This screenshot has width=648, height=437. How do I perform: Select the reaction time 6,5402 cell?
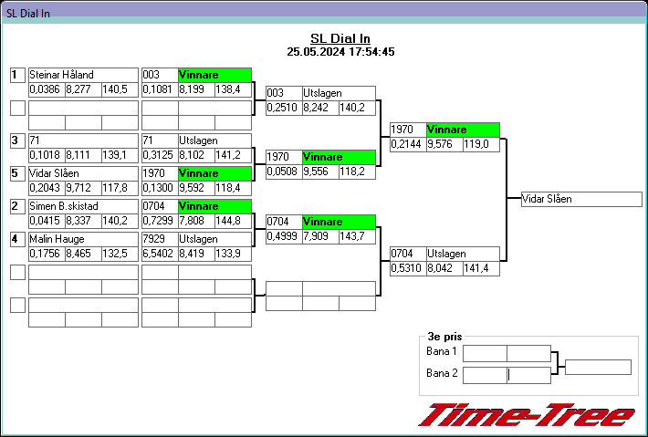(x=160, y=254)
